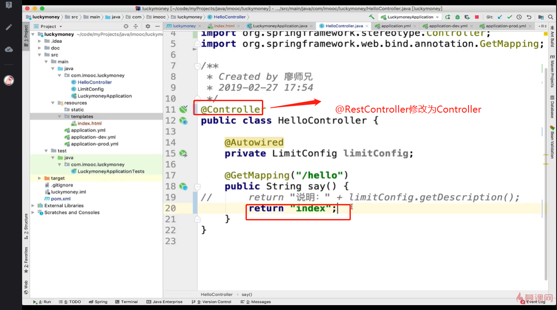The height and width of the screenshot is (310, 557).
Task: Select pom.xml in project tree
Action: [x=61, y=199]
